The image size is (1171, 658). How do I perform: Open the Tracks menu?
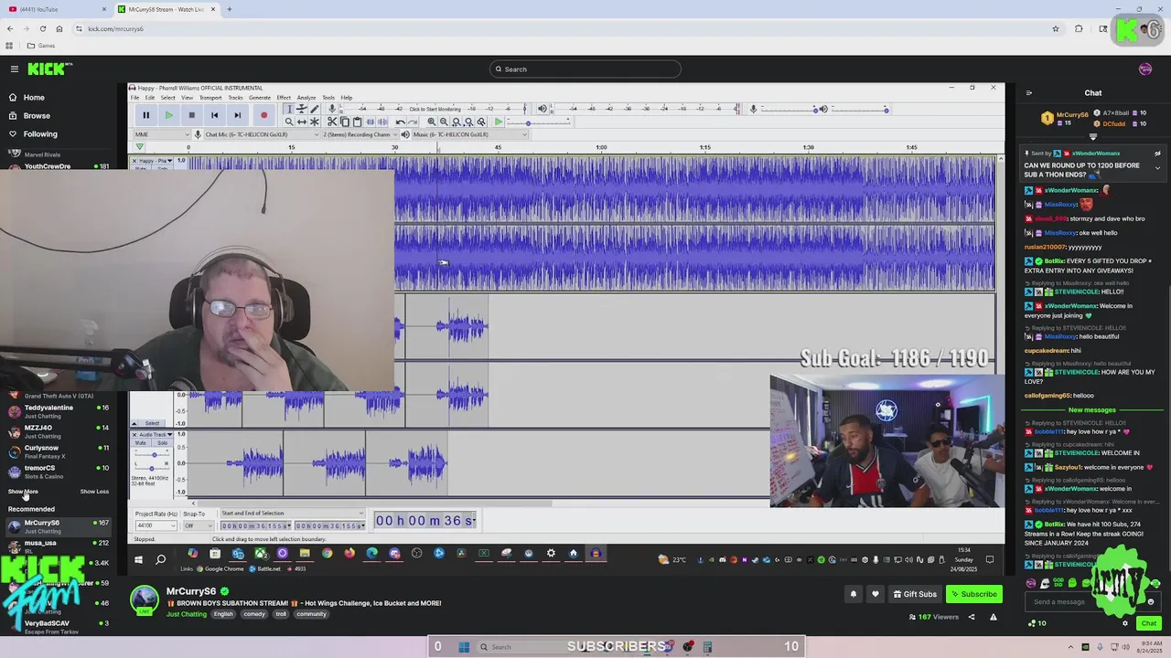[x=235, y=98]
